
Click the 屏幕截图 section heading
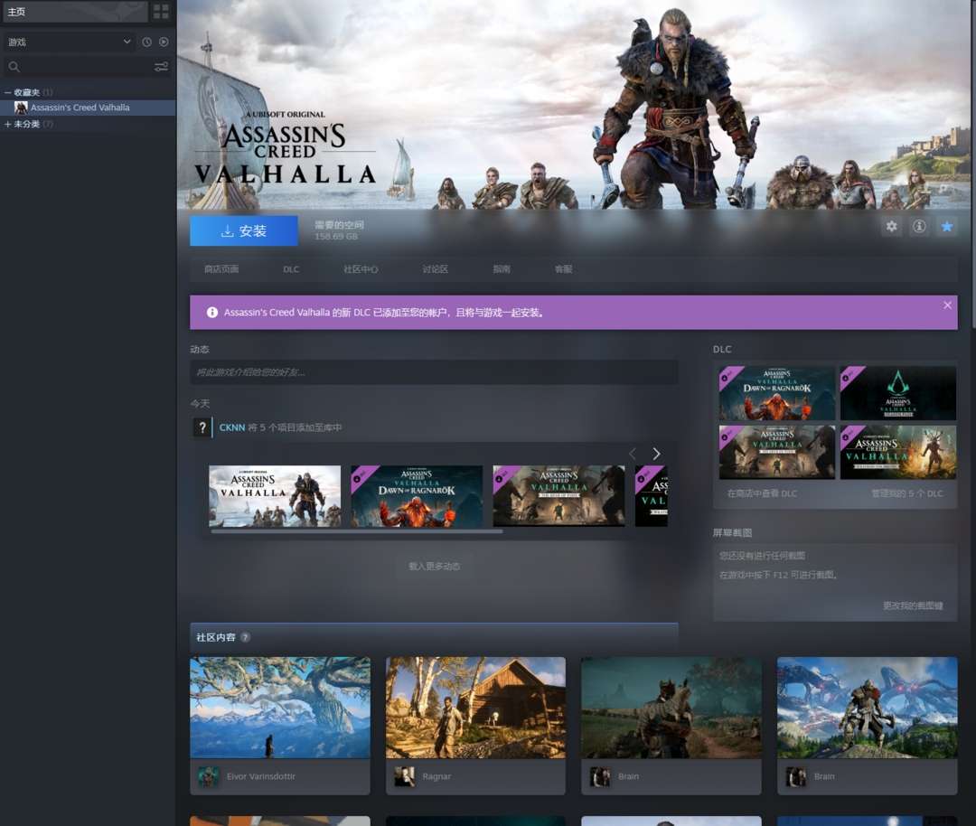(732, 533)
